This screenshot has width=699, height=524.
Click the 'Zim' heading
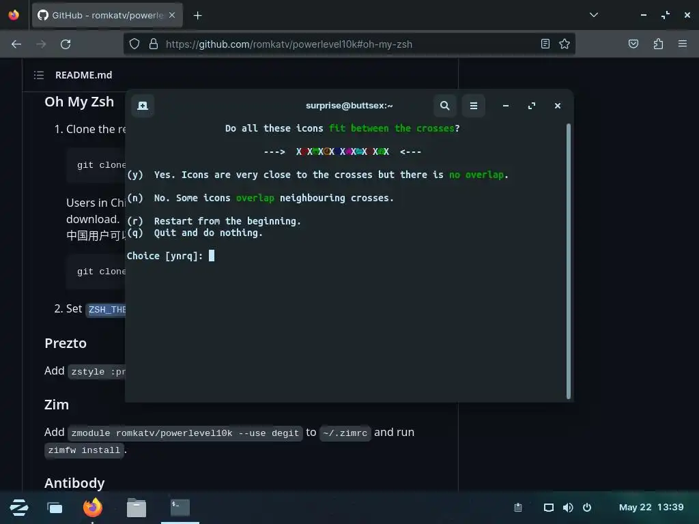57,405
